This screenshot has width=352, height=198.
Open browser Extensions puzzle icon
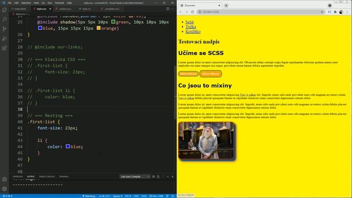335,12
